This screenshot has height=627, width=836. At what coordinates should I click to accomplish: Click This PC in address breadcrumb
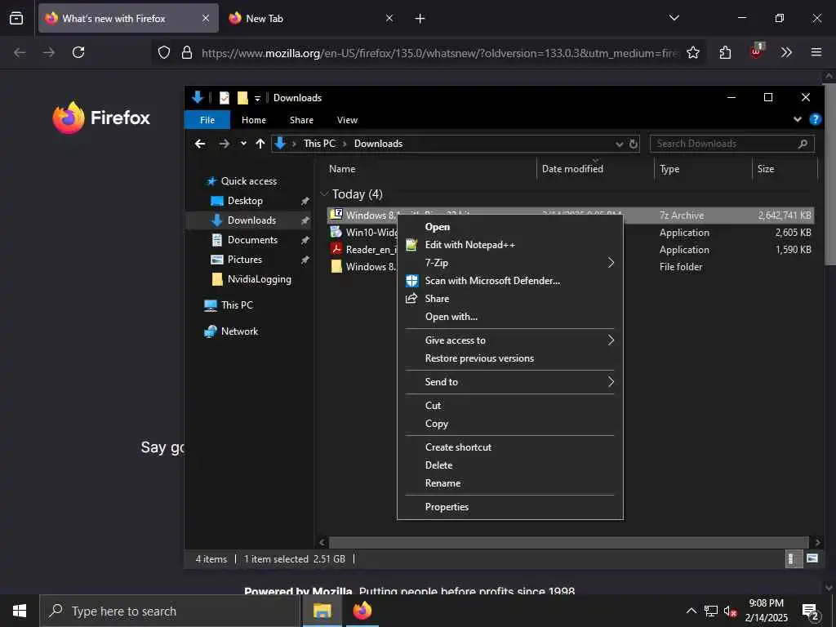[319, 144]
